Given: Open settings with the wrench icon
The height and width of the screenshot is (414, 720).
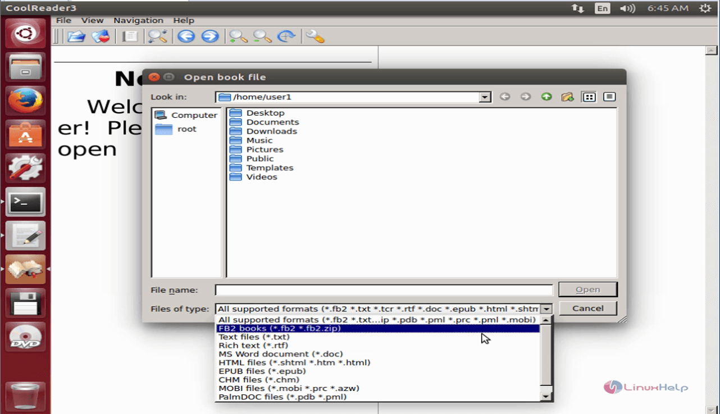Looking at the screenshot, I should click(x=315, y=36).
